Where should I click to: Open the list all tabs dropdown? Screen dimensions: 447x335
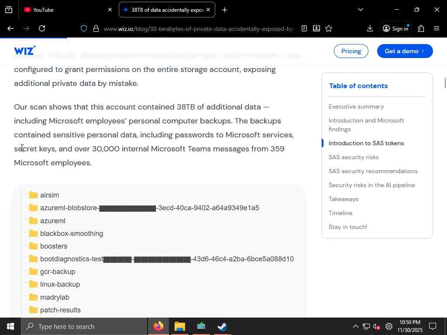point(360,10)
